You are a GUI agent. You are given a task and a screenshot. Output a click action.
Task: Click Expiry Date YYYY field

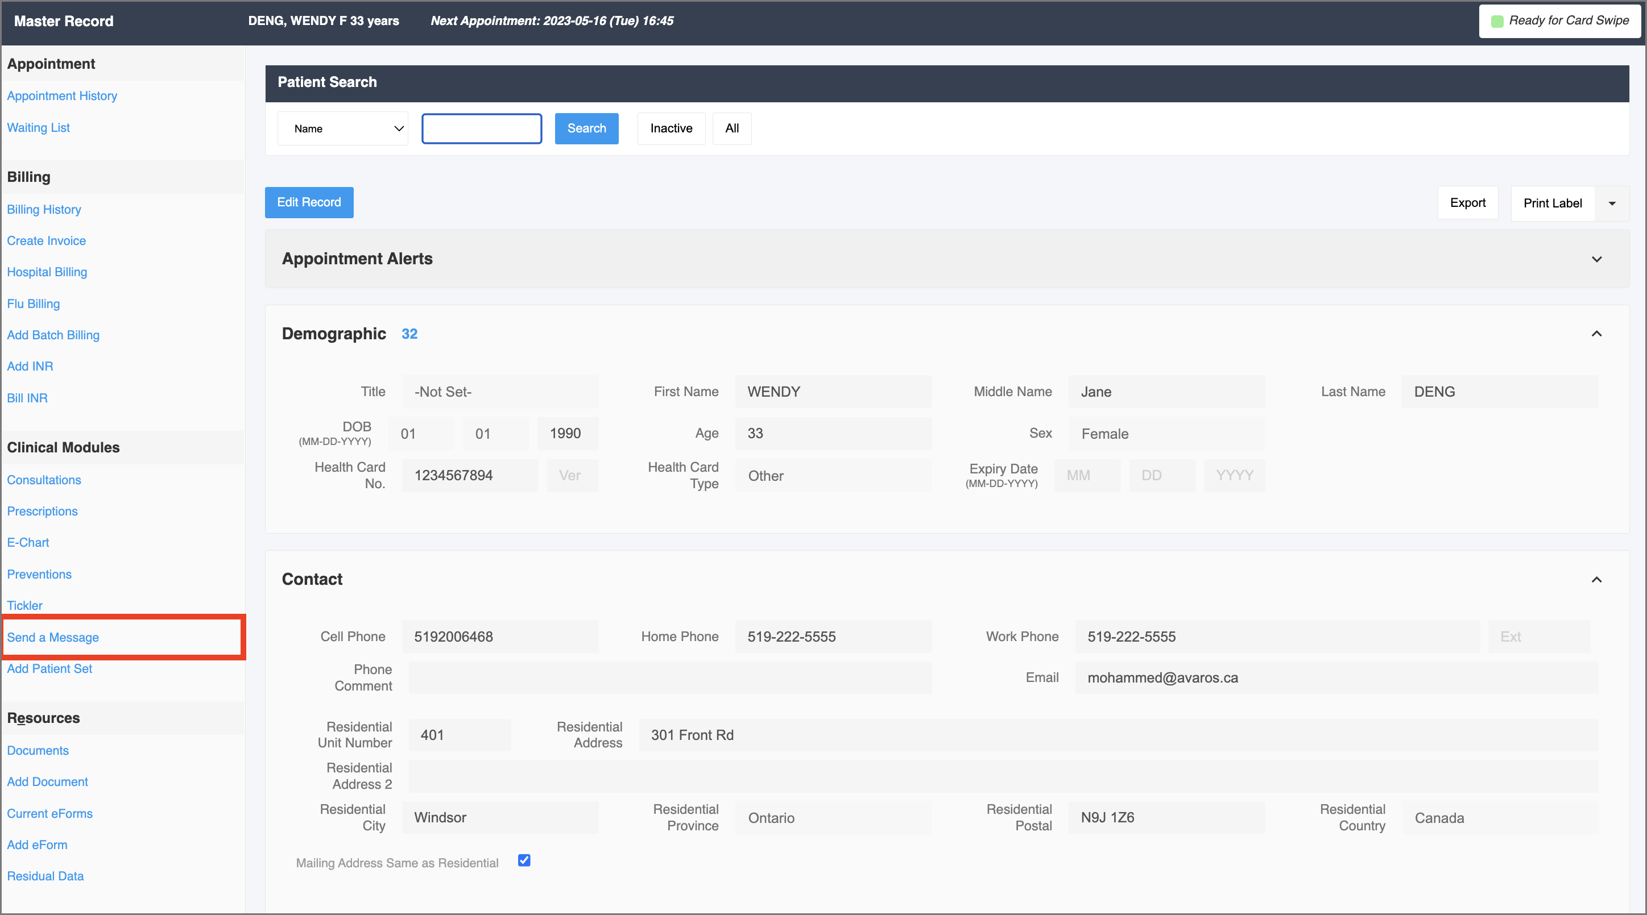click(x=1234, y=475)
